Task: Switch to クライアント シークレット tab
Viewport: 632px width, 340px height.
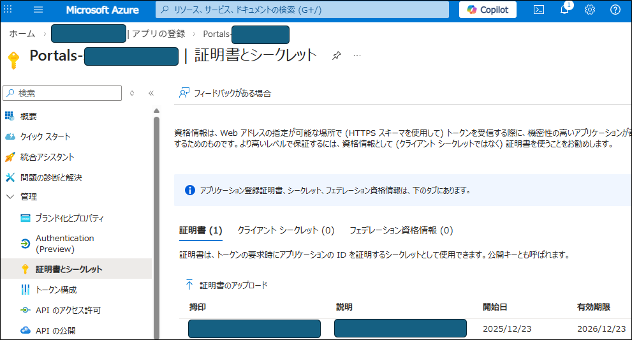Action: pyautogui.click(x=286, y=230)
